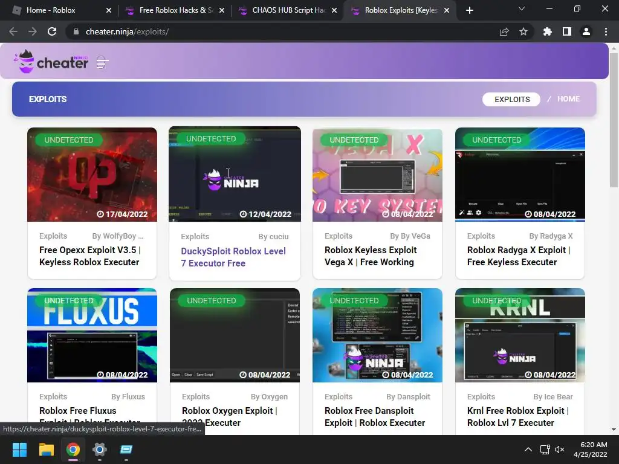This screenshot has height=464, width=619.
Task: Open the site hamburger menu icon
Action: point(102,62)
